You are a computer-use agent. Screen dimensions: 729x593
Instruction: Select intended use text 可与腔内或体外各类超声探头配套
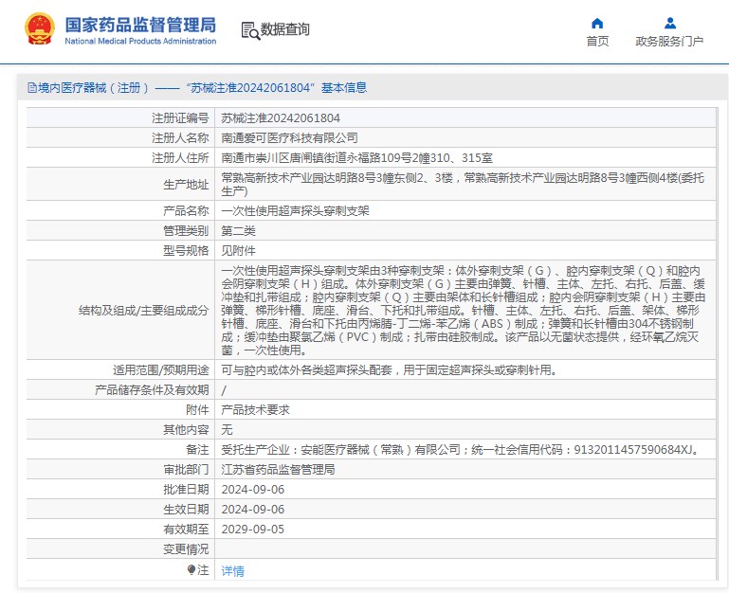tap(389, 370)
